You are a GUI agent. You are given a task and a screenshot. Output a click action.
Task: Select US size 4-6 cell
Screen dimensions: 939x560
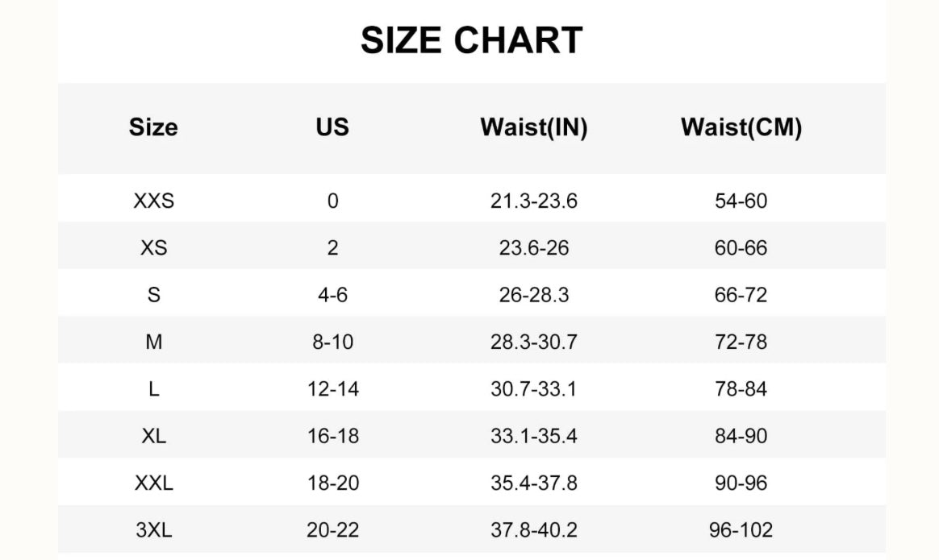tap(332, 294)
